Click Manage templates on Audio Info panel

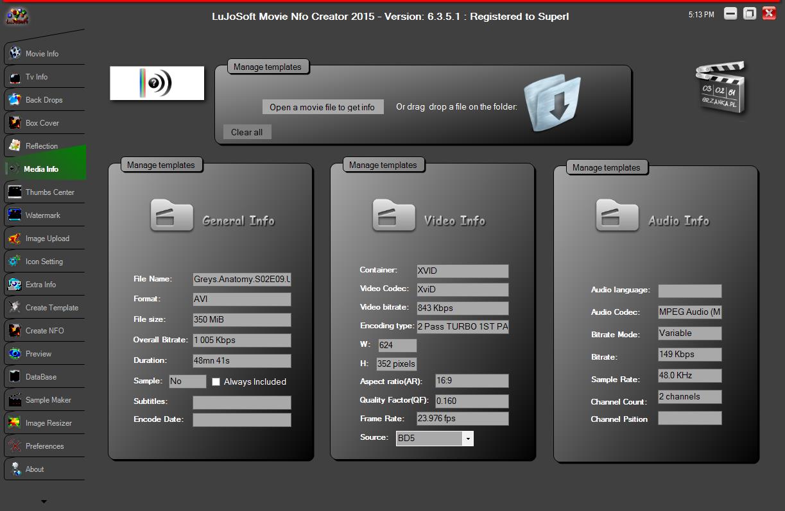pos(607,167)
